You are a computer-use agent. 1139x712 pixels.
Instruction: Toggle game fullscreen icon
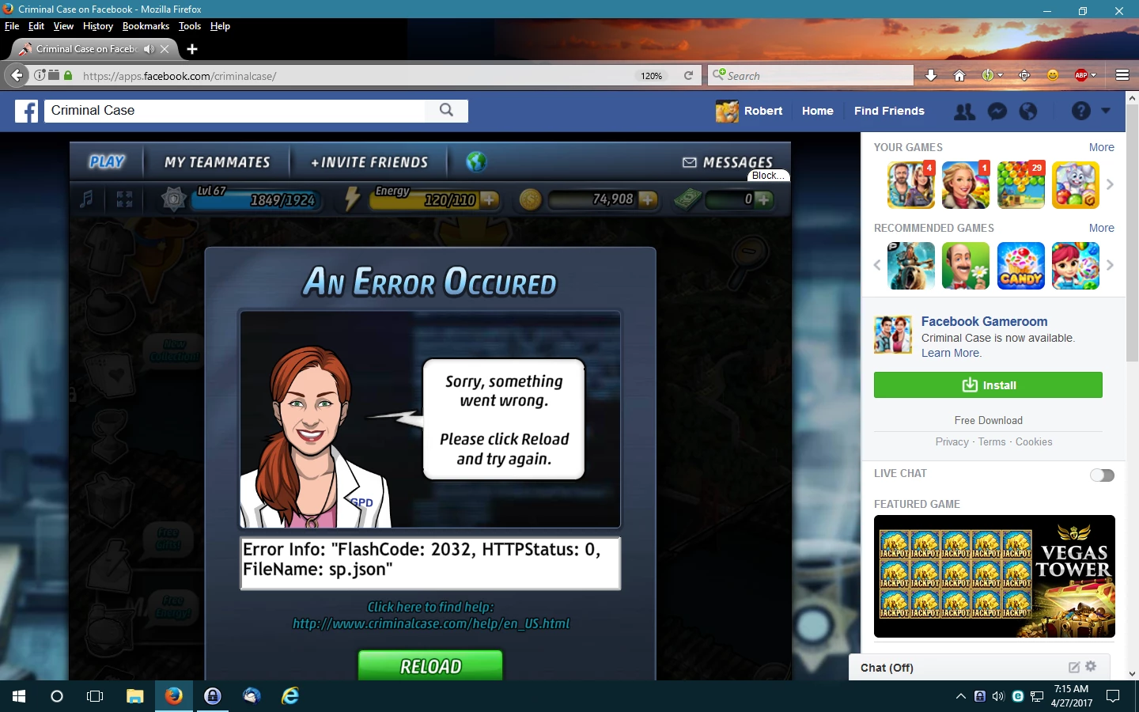click(x=124, y=199)
